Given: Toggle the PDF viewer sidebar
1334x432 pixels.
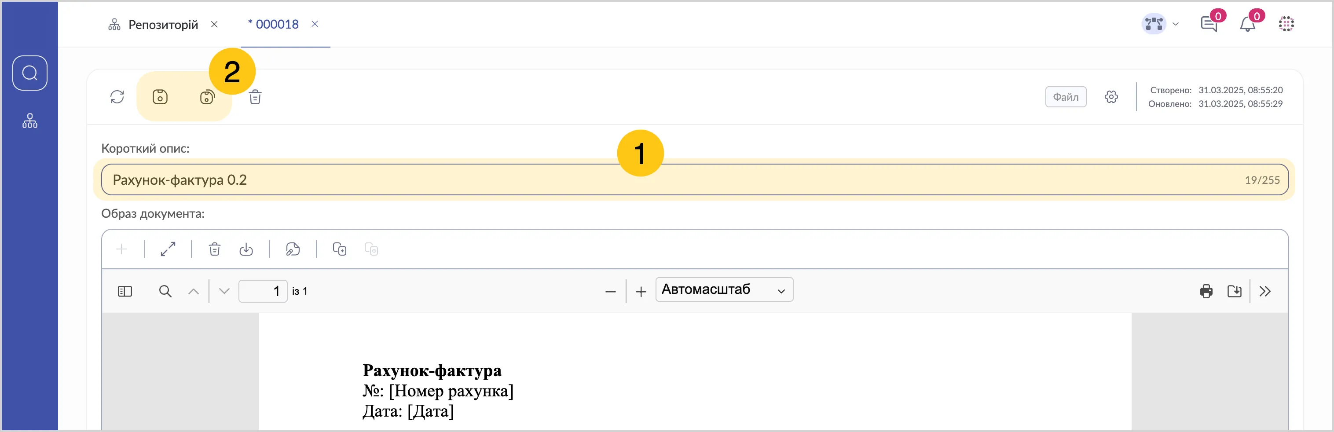Looking at the screenshot, I should (125, 291).
